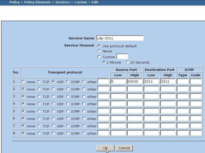
Task: Click row 1 ICMP Type field
Action: click(x=183, y=82)
